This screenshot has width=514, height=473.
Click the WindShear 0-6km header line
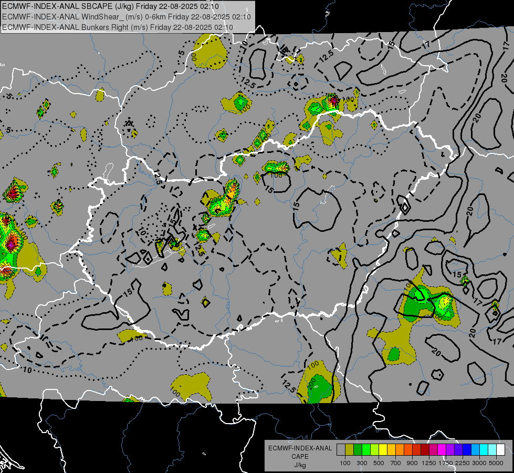[126, 17]
